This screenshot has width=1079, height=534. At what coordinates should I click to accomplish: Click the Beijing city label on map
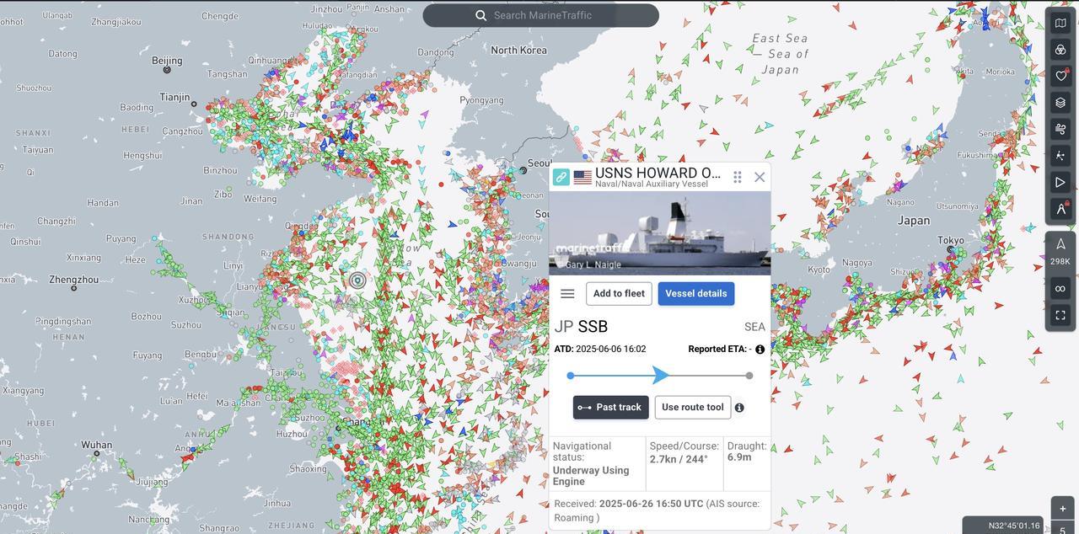coord(166,61)
